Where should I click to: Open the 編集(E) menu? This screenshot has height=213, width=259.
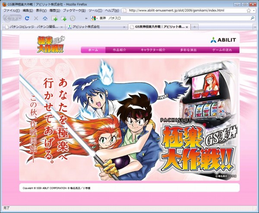28,10
